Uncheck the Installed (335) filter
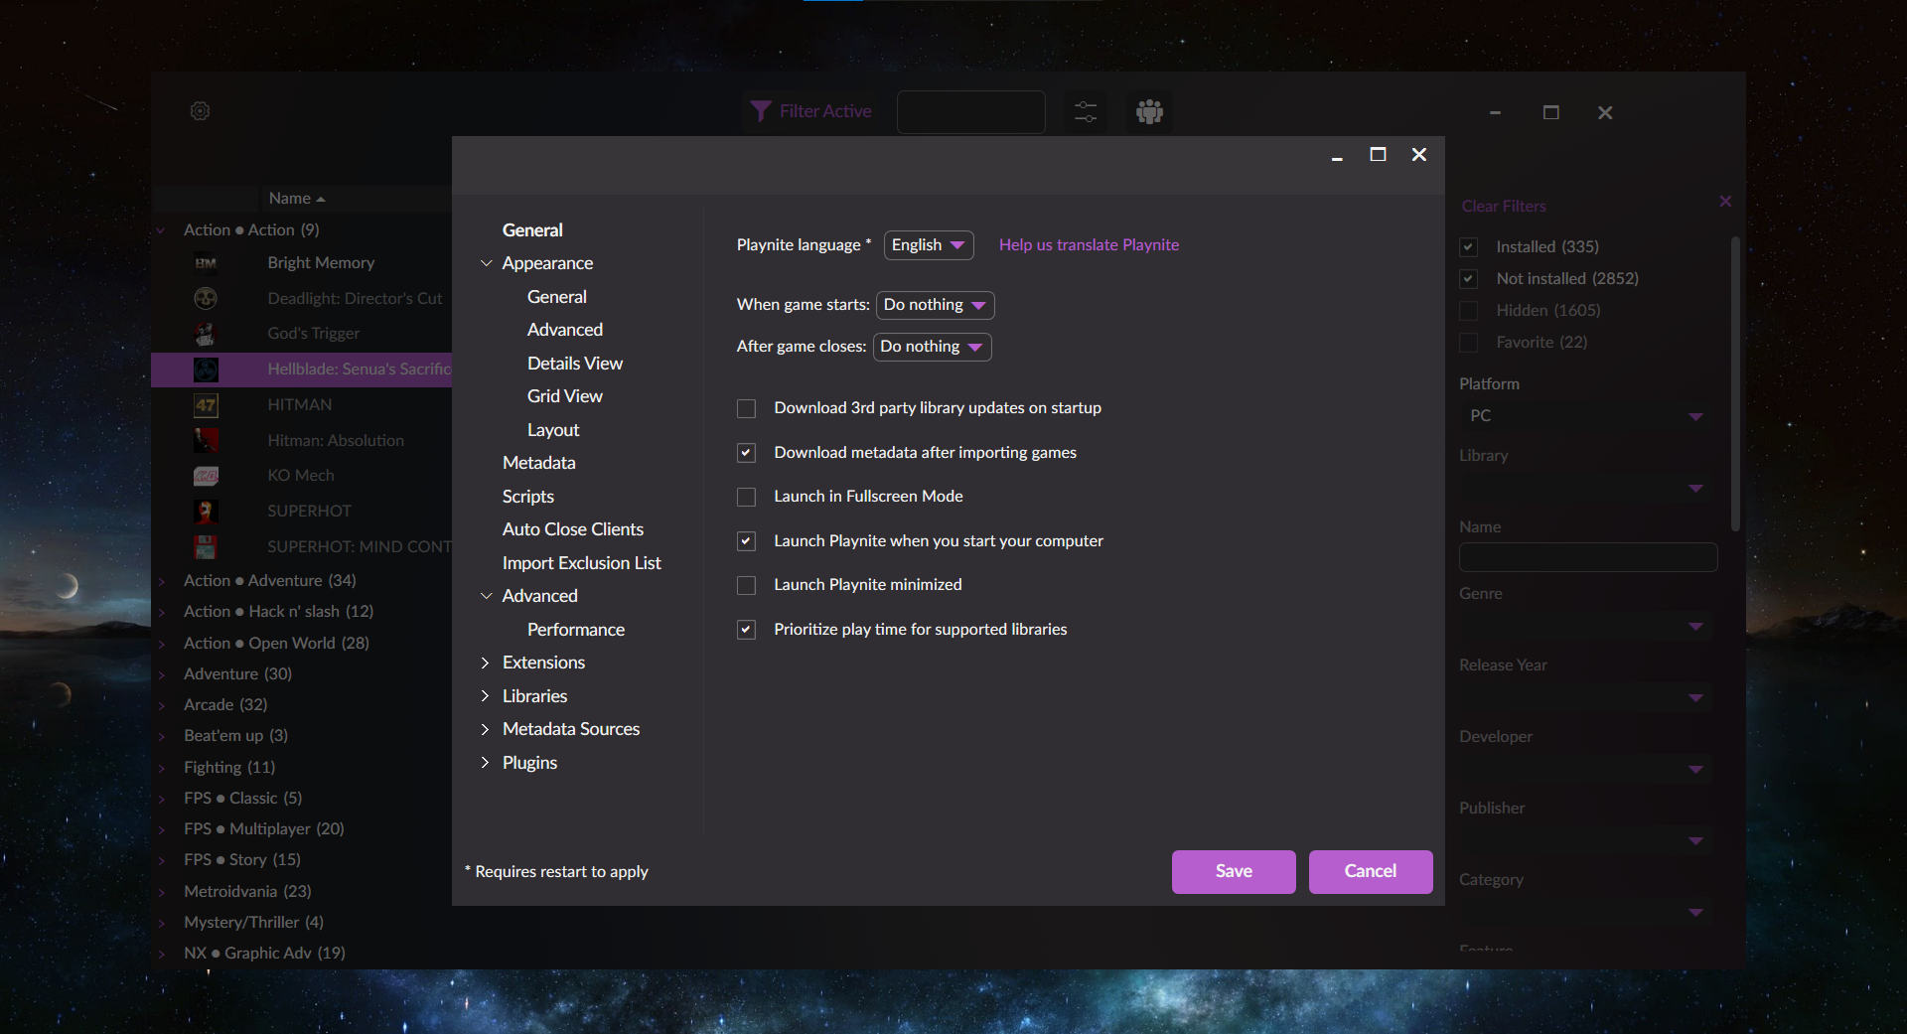This screenshot has width=1907, height=1034. pos(1469,247)
